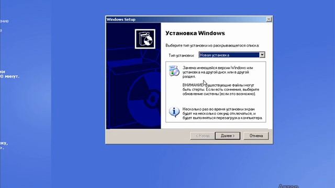
Task: Click the 'Замена имеющейся версии Windows' description
Action: pos(218,72)
